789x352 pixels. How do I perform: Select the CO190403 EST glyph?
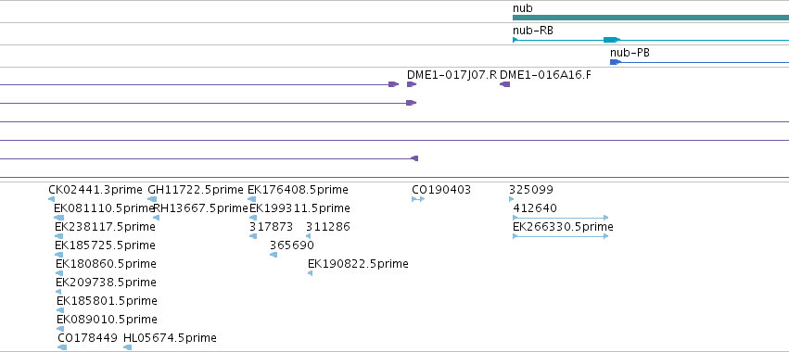pos(418,199)
